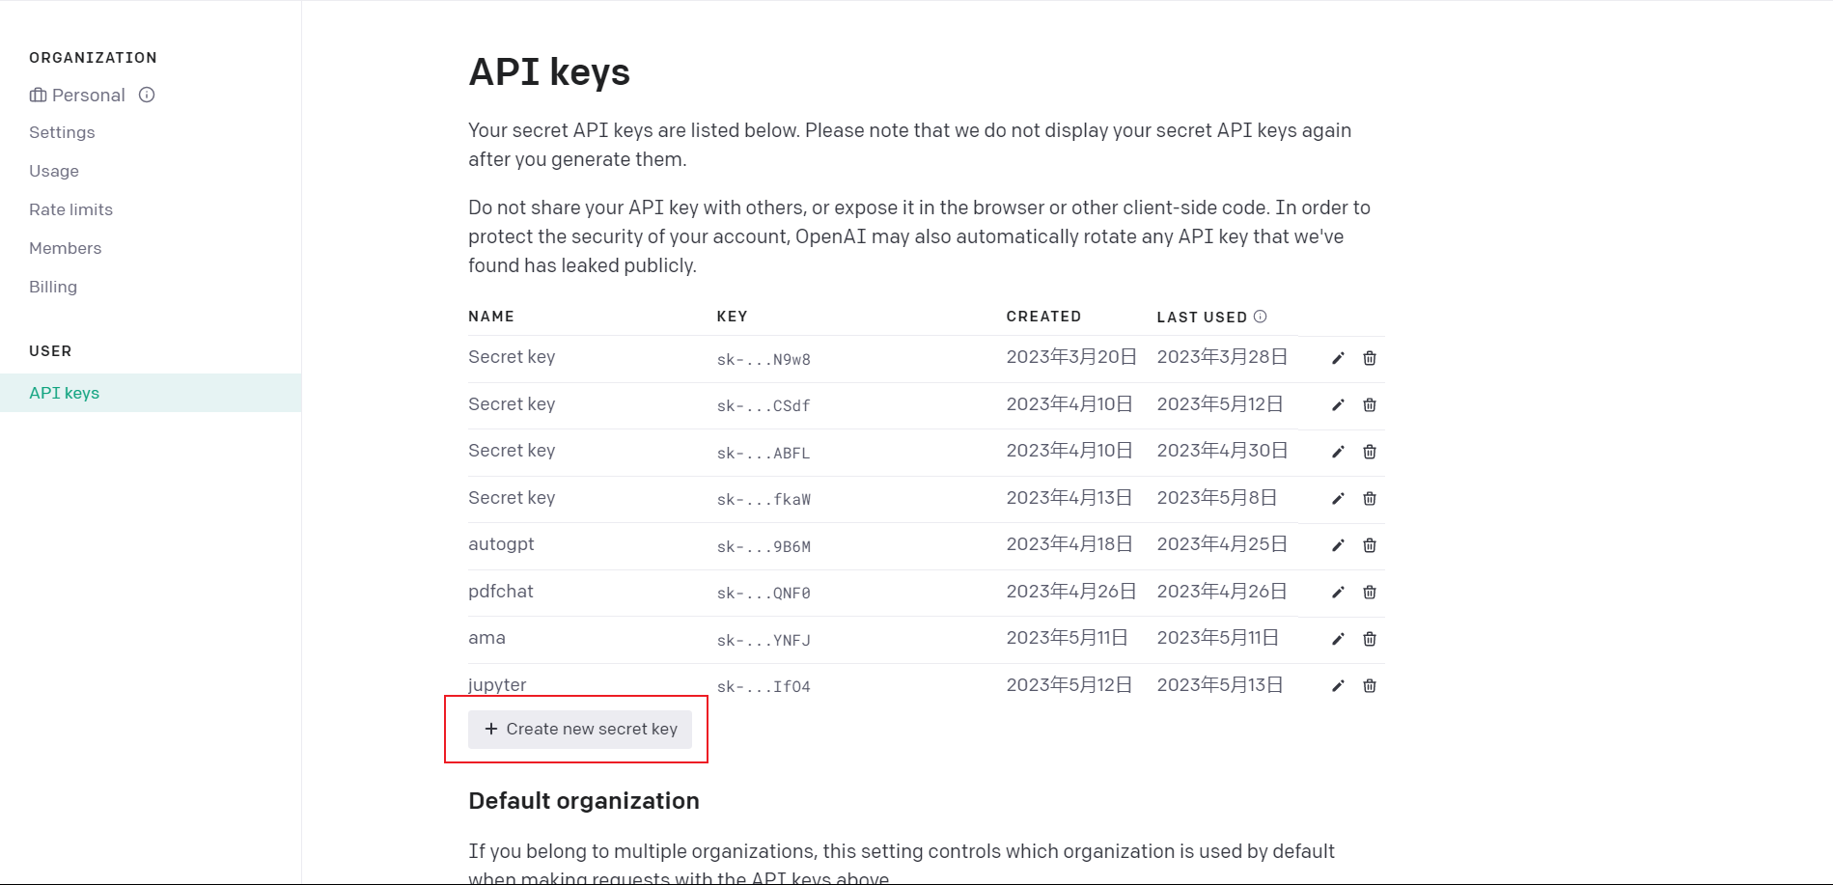This screenshot has height=885, width=1833.
Task: Delete the ama API key
Action: coord(1369,639)
